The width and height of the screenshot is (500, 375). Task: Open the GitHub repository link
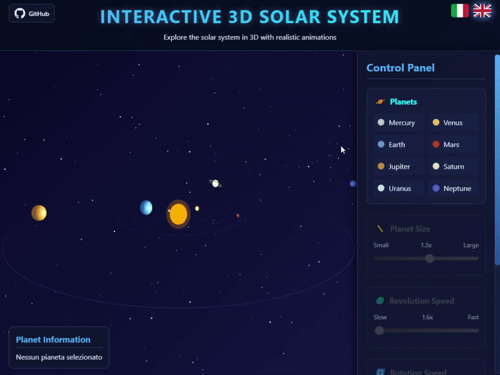pyautogui.click(x=32, y=13)
